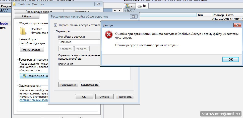Switch to the Общие tab in Properties
This screenshot has width=243, height=118.
tap(27, 16)
